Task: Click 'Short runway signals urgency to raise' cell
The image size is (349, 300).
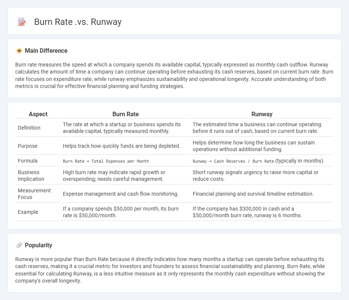Action: click(255, 176)
